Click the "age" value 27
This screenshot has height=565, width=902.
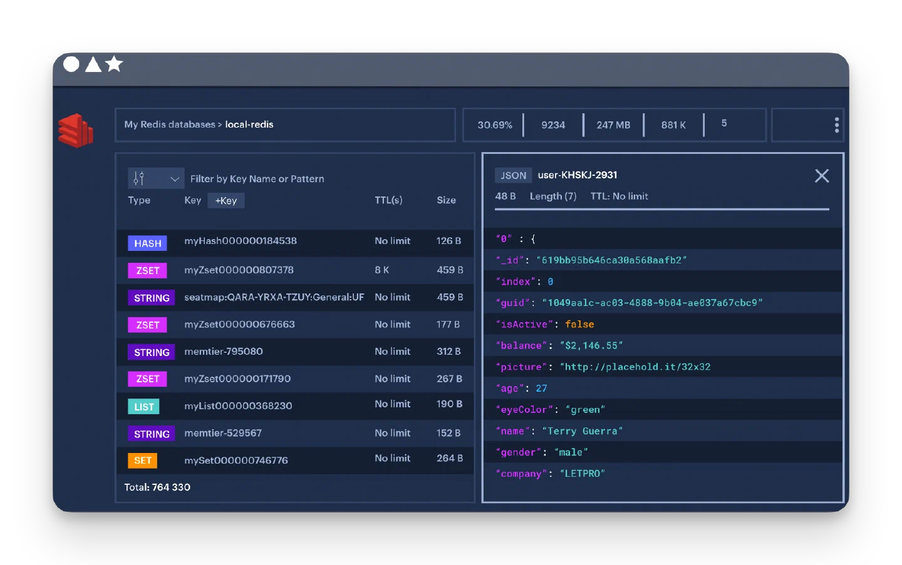coord(541,389)
